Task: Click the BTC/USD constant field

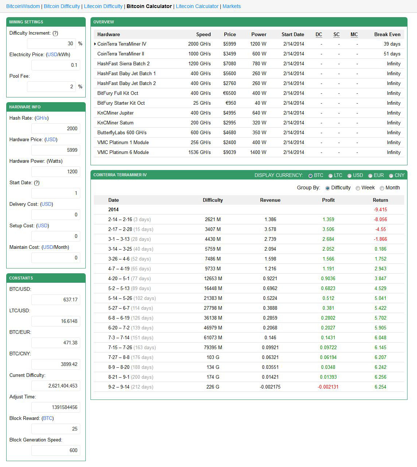Action: 55,300
